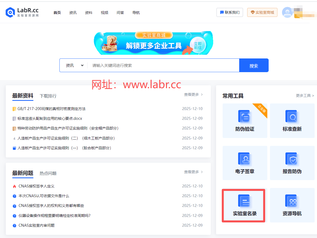Screen dimensions: 317x238
Task: Open the 实验室商城 button in header
Action: [262, 12]
